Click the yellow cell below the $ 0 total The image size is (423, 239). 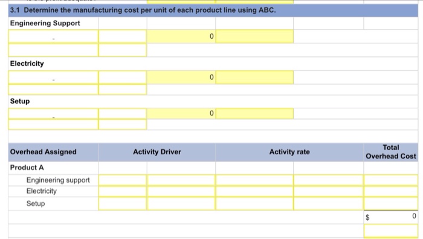[391, 231]
